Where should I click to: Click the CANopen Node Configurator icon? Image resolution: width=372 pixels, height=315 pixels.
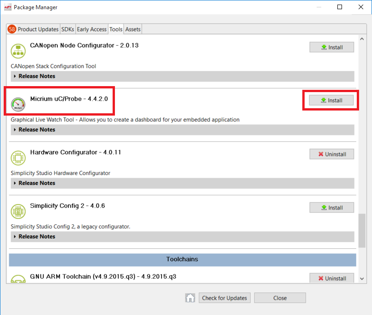pos(18,51)
